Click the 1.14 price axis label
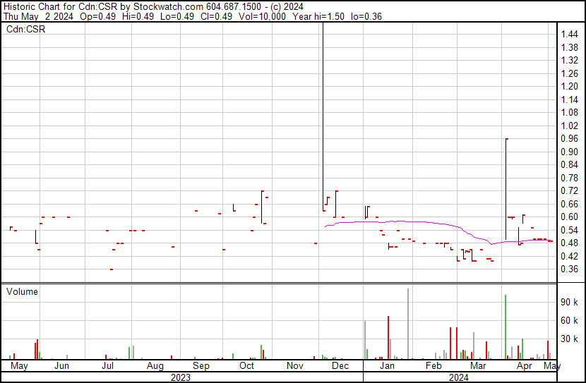The height and width of the screenshot is (383, 586). tap(570, 99)
